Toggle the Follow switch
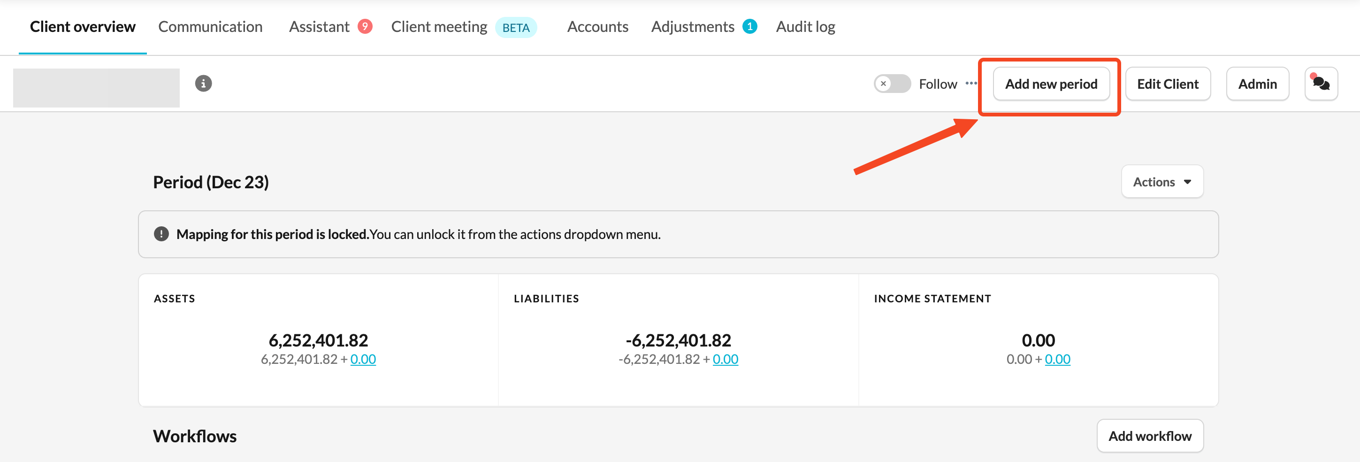Screen dimensions: 1360x462 click(x=892, y=84)
